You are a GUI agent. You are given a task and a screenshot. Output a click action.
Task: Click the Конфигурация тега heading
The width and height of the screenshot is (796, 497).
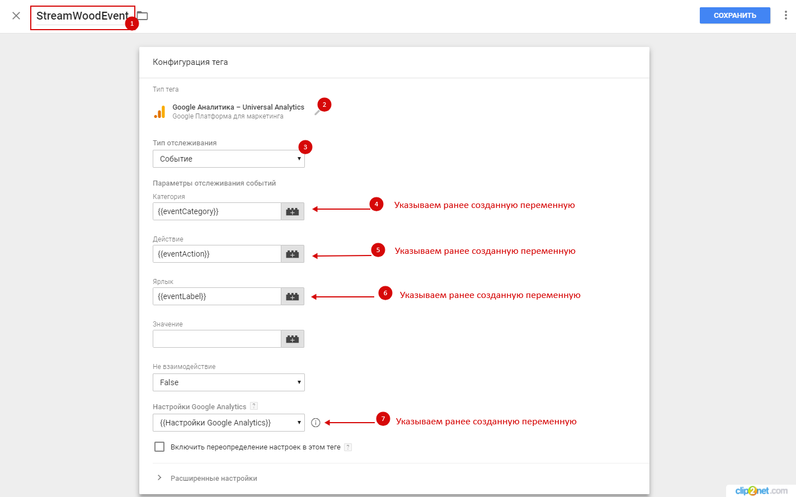tap(190, 62)
